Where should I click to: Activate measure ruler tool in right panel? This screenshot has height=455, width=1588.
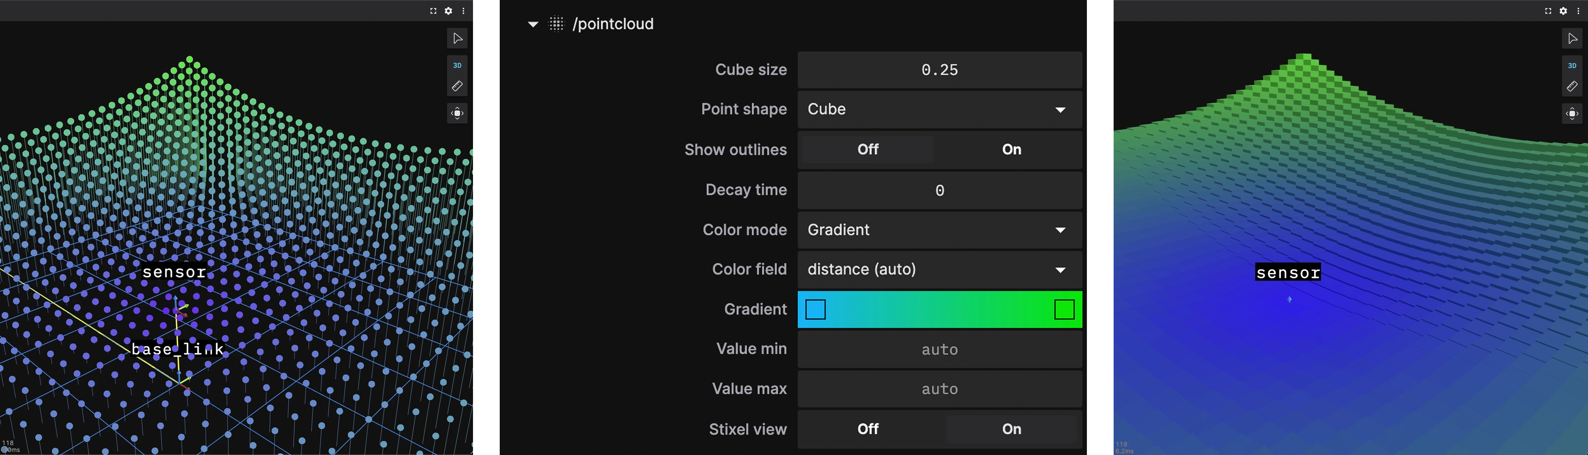[1571, 87]
